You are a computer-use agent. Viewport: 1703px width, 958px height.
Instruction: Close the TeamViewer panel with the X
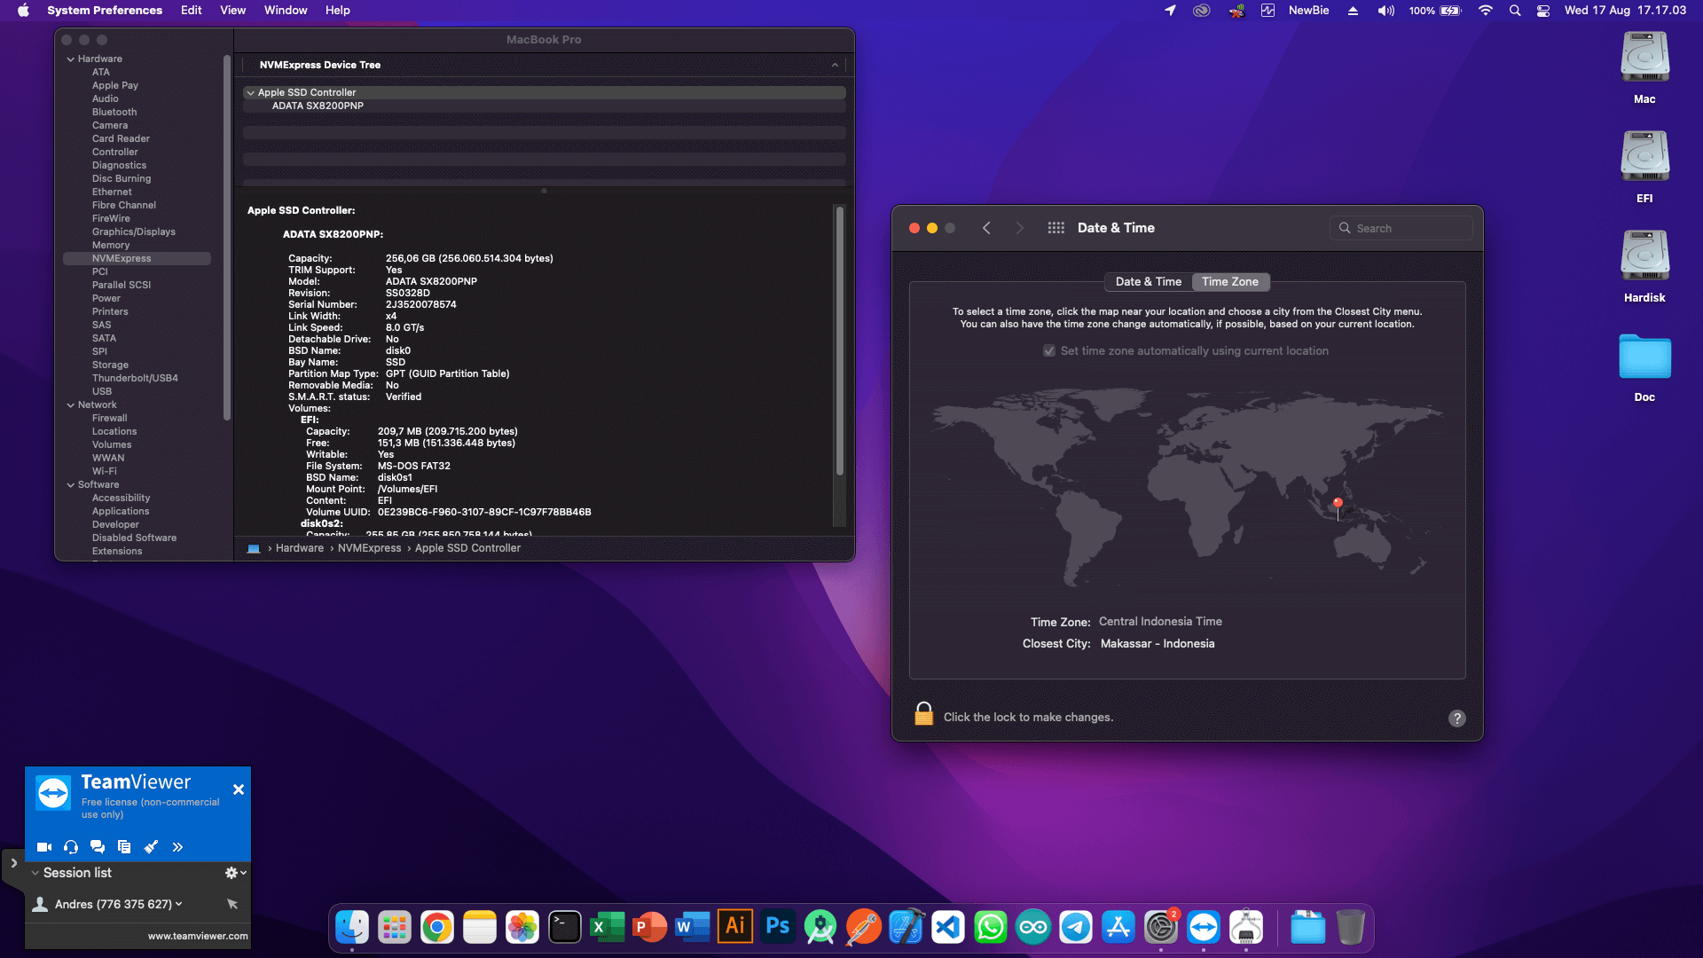pyautogui.click(x=239, y=789)
